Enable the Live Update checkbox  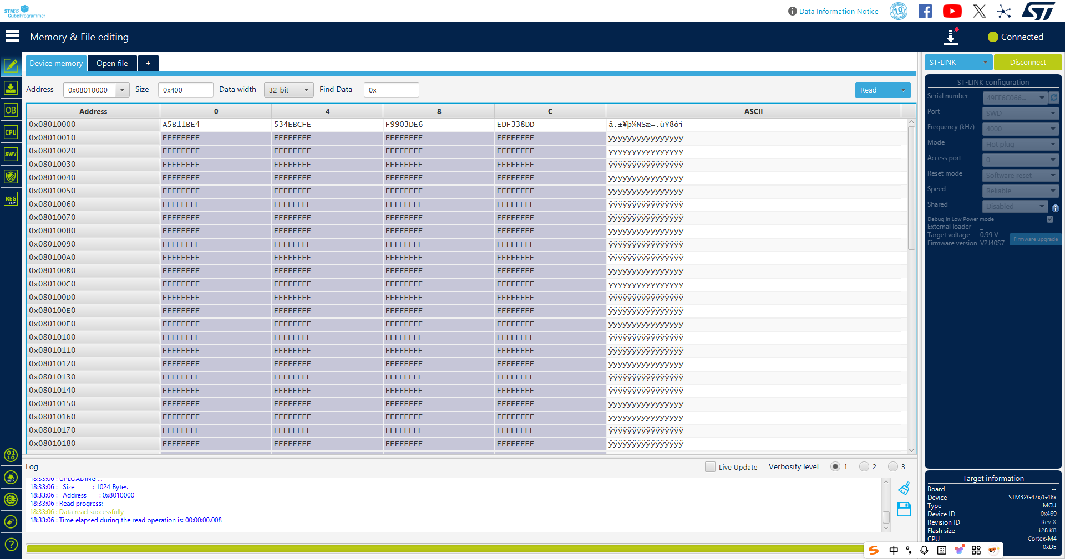pos(710,467)
